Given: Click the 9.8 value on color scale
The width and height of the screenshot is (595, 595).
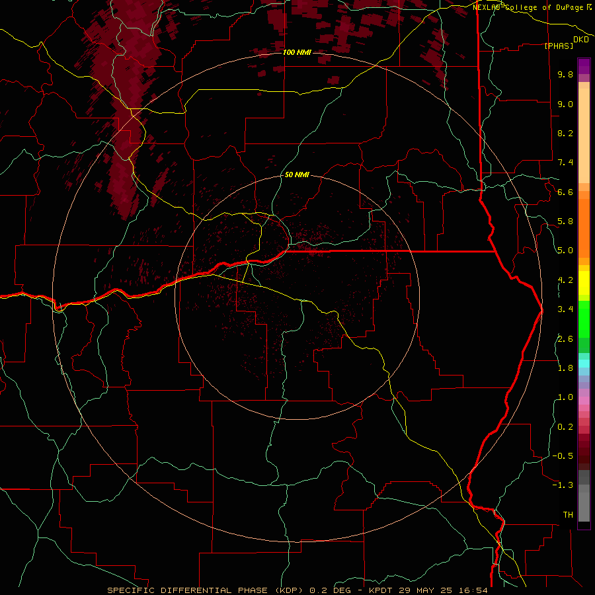Looking at the screenshot, I should point(565,74).
